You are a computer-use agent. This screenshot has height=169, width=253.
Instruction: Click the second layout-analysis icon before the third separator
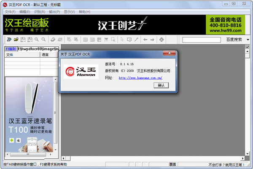tap(76, 40)
